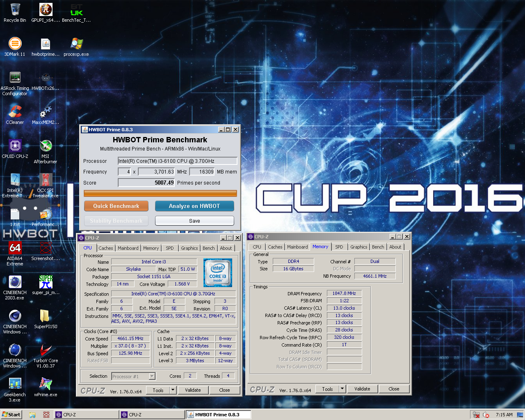
Task: Switch to Caches tab in left CPU-Z
Action: pos(105,248)
